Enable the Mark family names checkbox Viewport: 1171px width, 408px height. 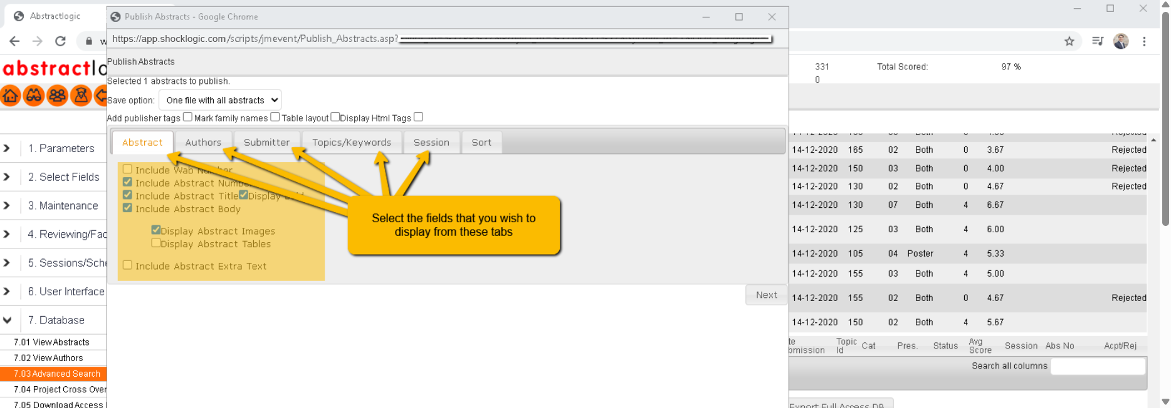click(275, 117)
